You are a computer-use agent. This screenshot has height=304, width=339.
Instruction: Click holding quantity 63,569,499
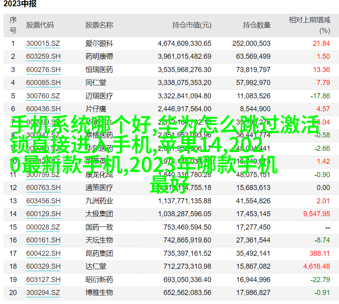(253, 57)
